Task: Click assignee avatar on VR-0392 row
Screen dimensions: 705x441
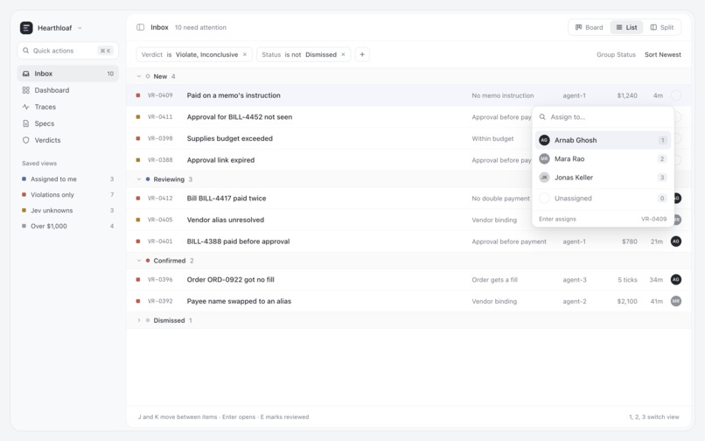Action: pos(676,302)
